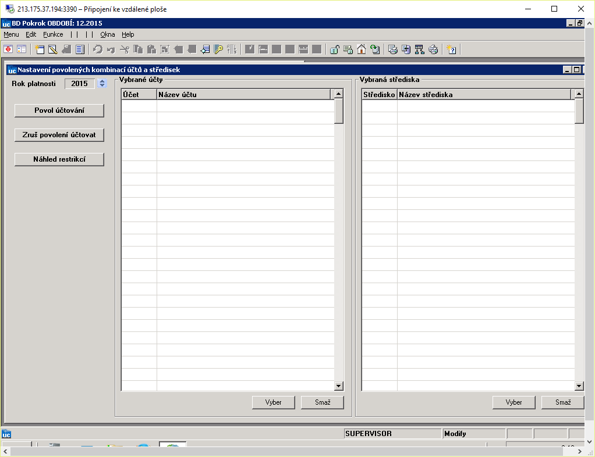Viewport: 595px width, 457px height.
Task: Click Vyber under Vybraná střediska
Action: coord(514,402)
